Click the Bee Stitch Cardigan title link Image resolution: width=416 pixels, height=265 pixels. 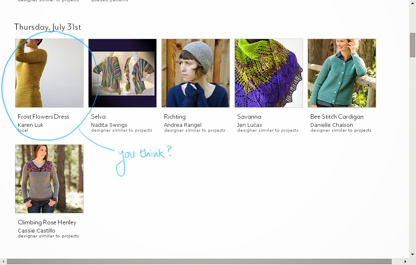click(337, 117)
